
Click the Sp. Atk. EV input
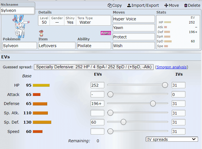tap(97, 113)
